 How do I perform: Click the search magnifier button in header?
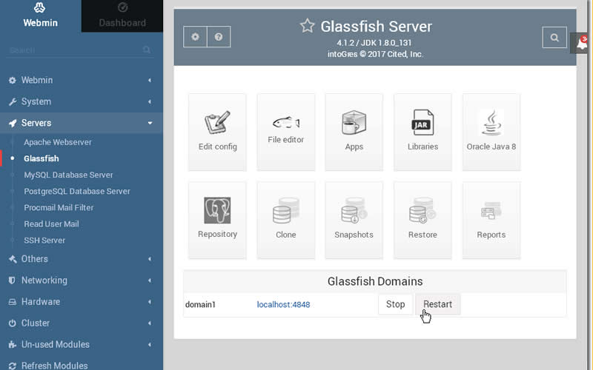point(554,38)
